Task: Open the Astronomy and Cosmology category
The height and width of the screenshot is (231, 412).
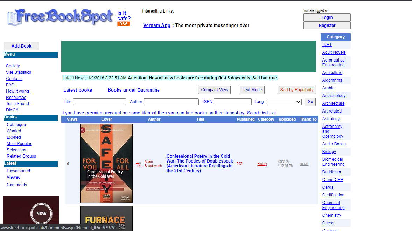Action: (x=333, y=131)
